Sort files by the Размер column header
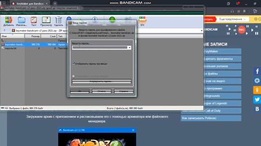 pyautogui.click(x=33, y=36)
